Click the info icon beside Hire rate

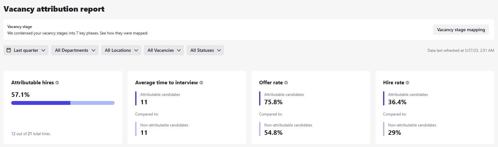click(x=407, y=83)
